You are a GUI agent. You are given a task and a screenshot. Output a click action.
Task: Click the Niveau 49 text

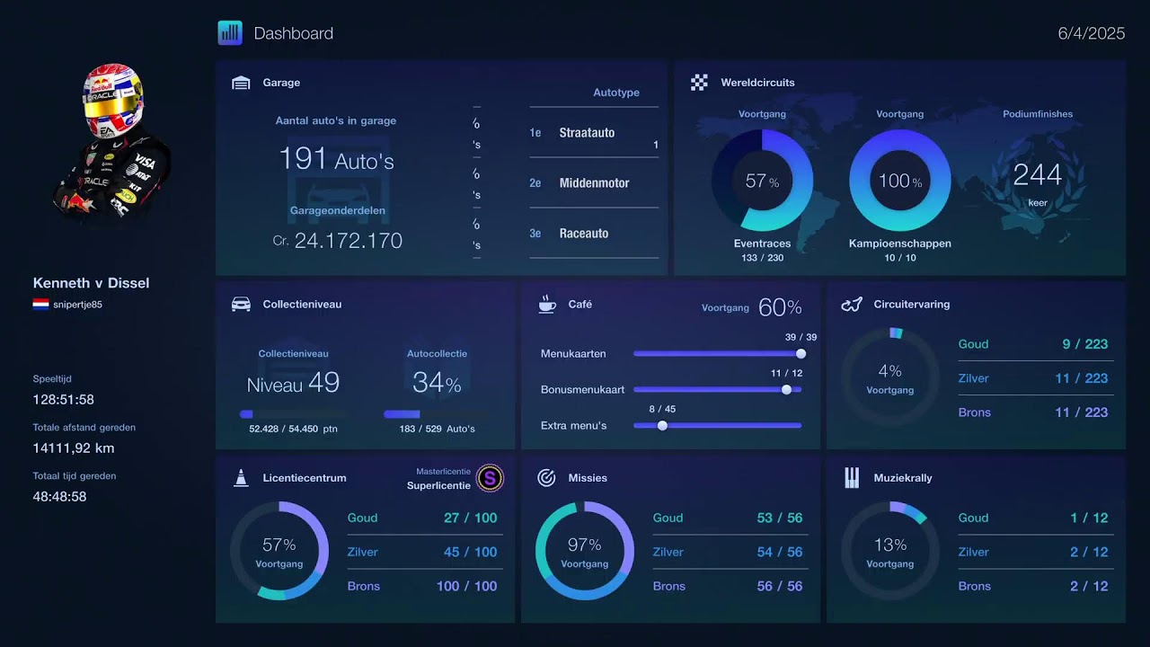click(x=293, y=384)
